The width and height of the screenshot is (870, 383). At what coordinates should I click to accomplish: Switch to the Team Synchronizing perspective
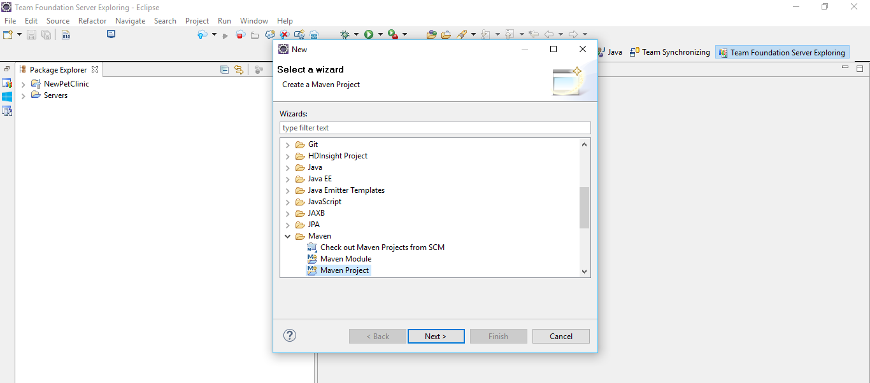point(669,52)
